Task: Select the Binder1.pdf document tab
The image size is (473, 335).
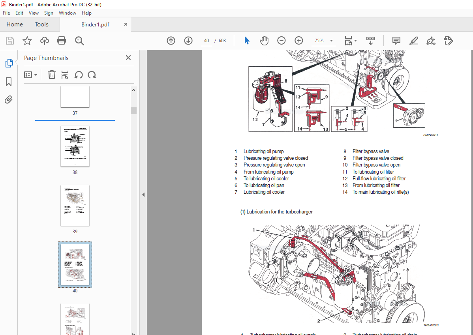Action: click(x=95, y=25)
